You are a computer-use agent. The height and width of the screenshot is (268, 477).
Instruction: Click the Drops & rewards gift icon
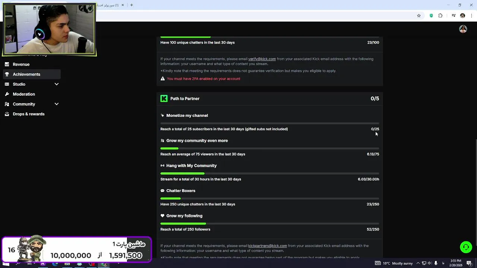[x=7, y=114]
